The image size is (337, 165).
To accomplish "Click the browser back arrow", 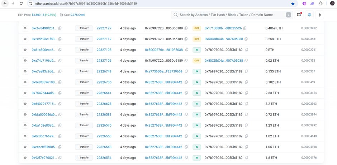I will pos(5,4).
